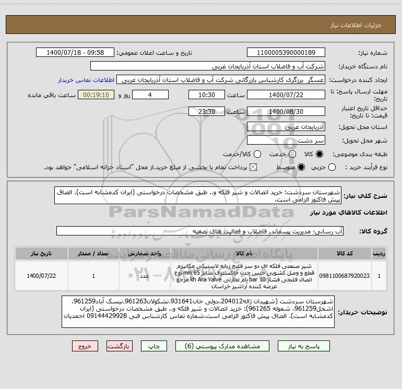Click the جزئیات اطلاعات نیاز header title
This screenshot has width=402, height=389.
[x=356, y=25]
